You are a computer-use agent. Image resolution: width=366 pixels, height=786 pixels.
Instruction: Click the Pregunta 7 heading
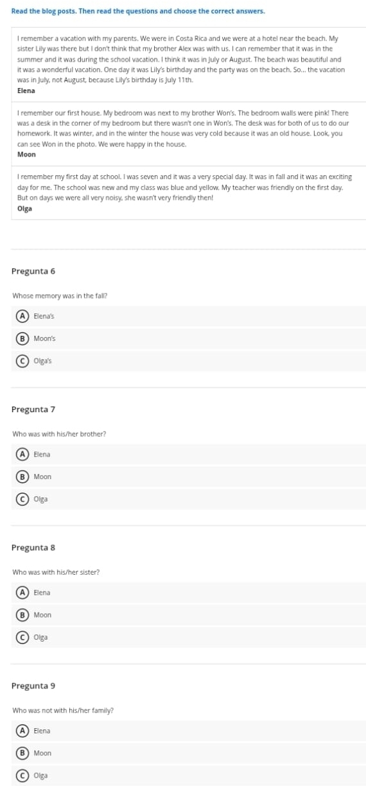click(x=33, y=409)
